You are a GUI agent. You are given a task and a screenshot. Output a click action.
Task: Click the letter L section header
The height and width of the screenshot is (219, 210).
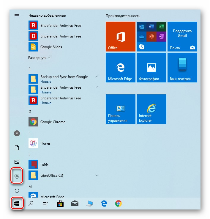[x=29, y=155]
